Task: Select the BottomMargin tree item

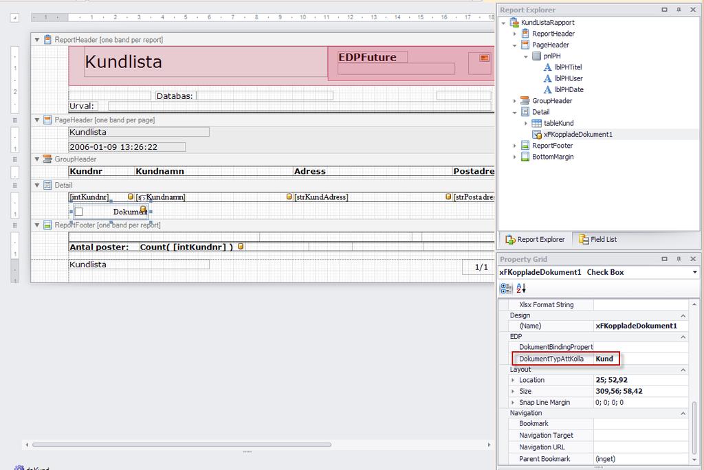Action: (553, 157)
